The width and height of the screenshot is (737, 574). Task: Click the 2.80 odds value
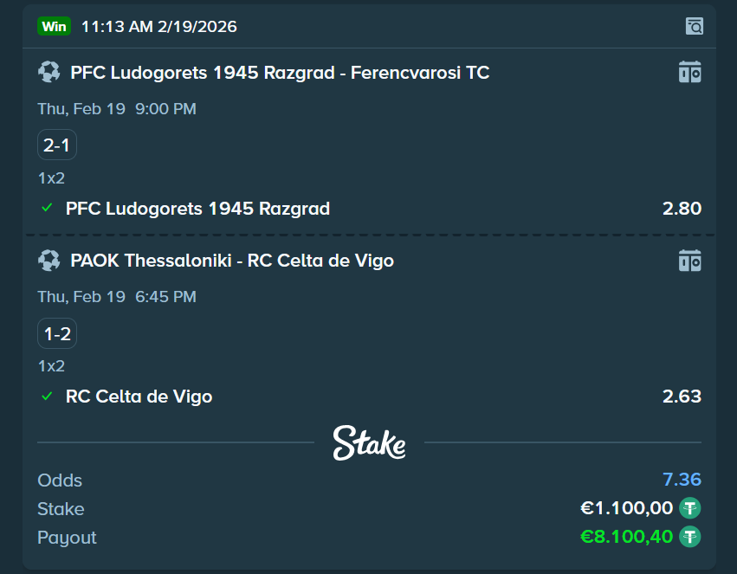pos(682,209)
